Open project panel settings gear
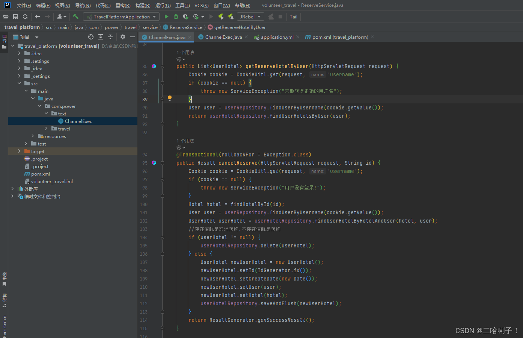The height and width of the screenshot is (338, 523). point(123,37)
